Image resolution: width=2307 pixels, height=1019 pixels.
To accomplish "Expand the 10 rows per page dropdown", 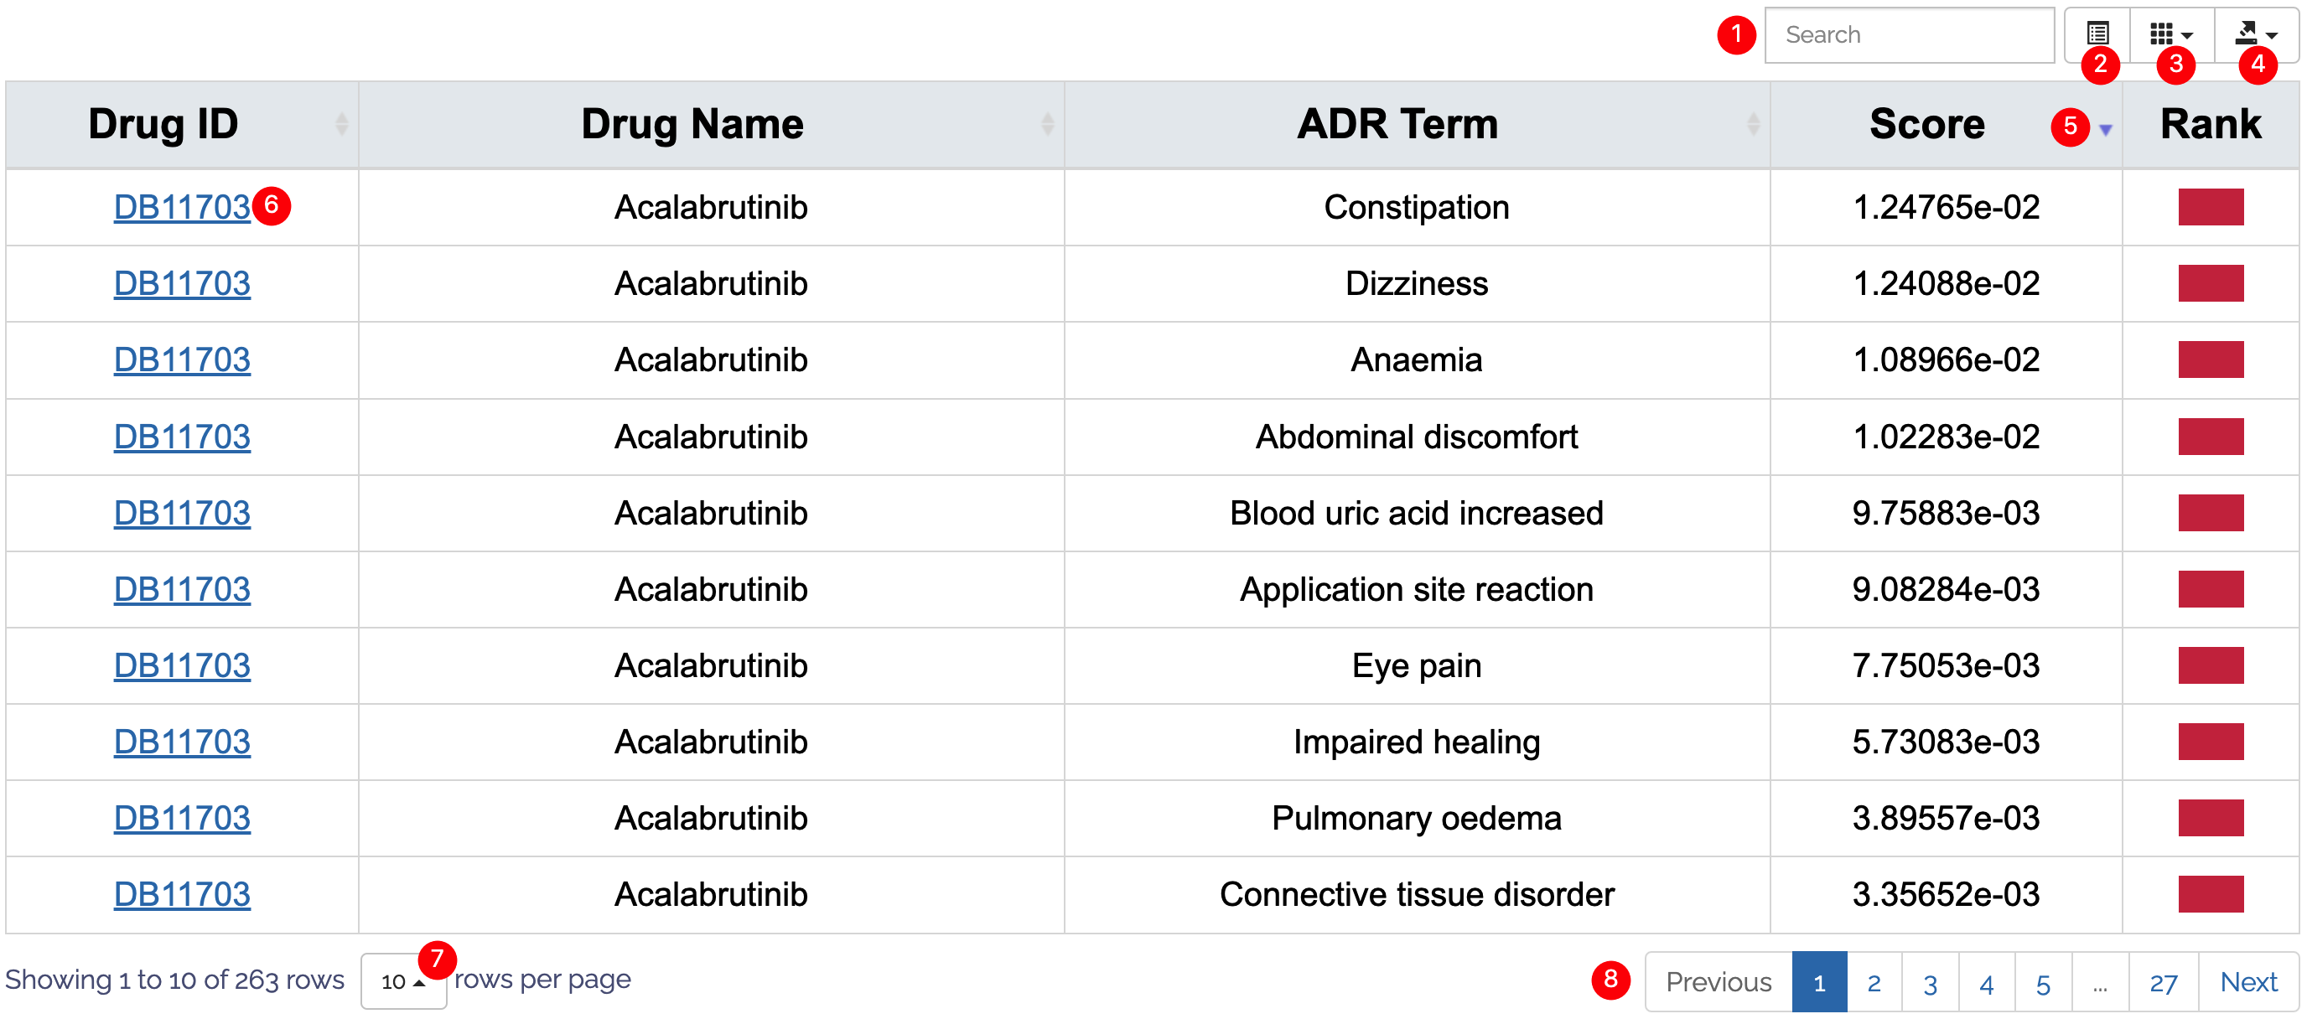I will (x=402, y=981).
